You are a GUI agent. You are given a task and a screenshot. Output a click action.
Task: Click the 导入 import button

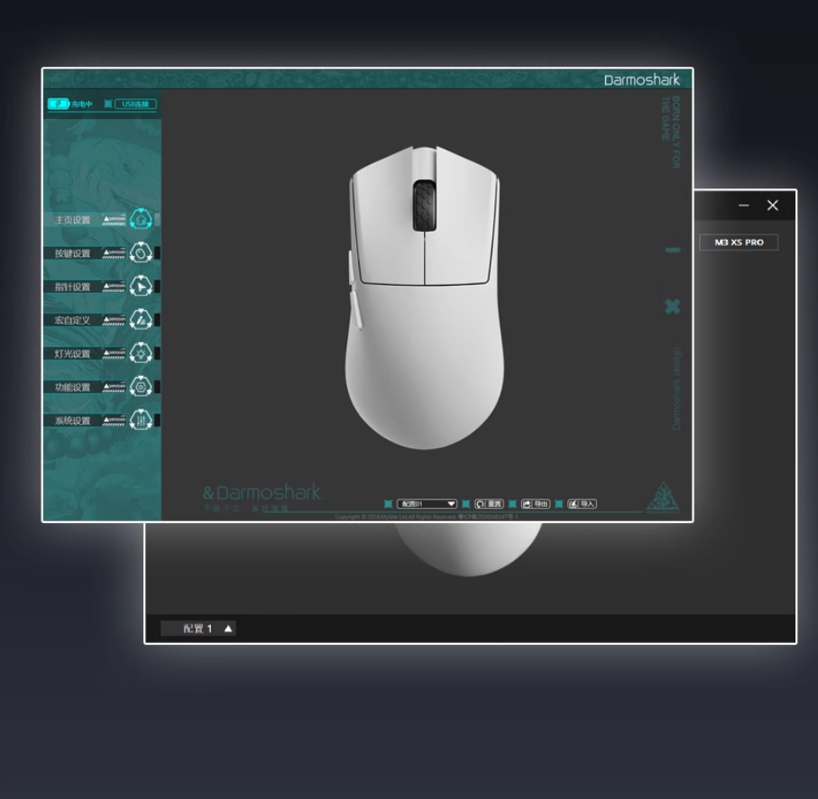[583, 504]
